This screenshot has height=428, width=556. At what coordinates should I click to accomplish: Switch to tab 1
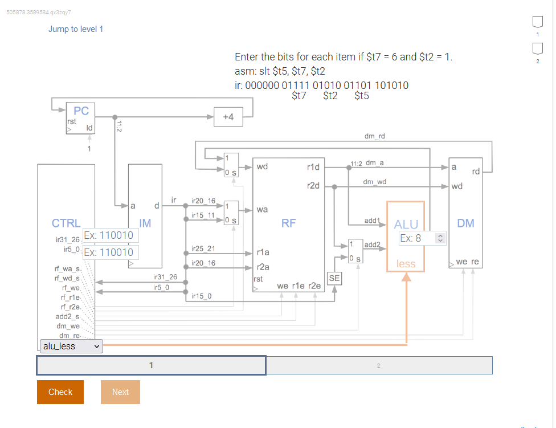[x=151, y=365]
